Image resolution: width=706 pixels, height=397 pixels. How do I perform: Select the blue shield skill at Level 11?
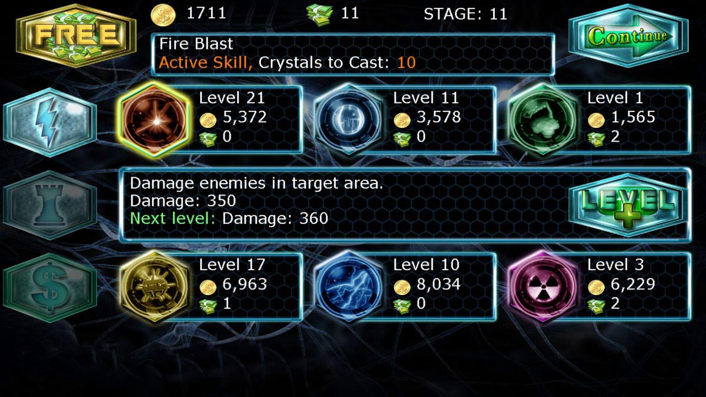coord(348,119)
